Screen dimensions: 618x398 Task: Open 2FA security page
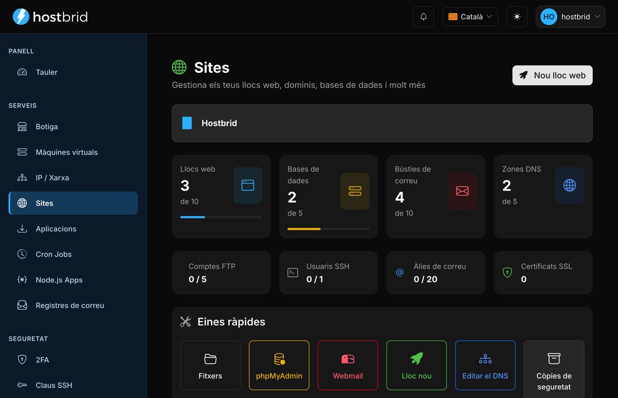73,360
